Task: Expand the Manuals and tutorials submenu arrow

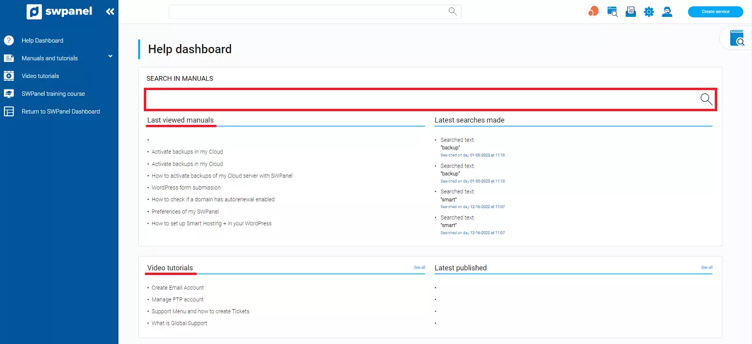Action: click(110, 56)
